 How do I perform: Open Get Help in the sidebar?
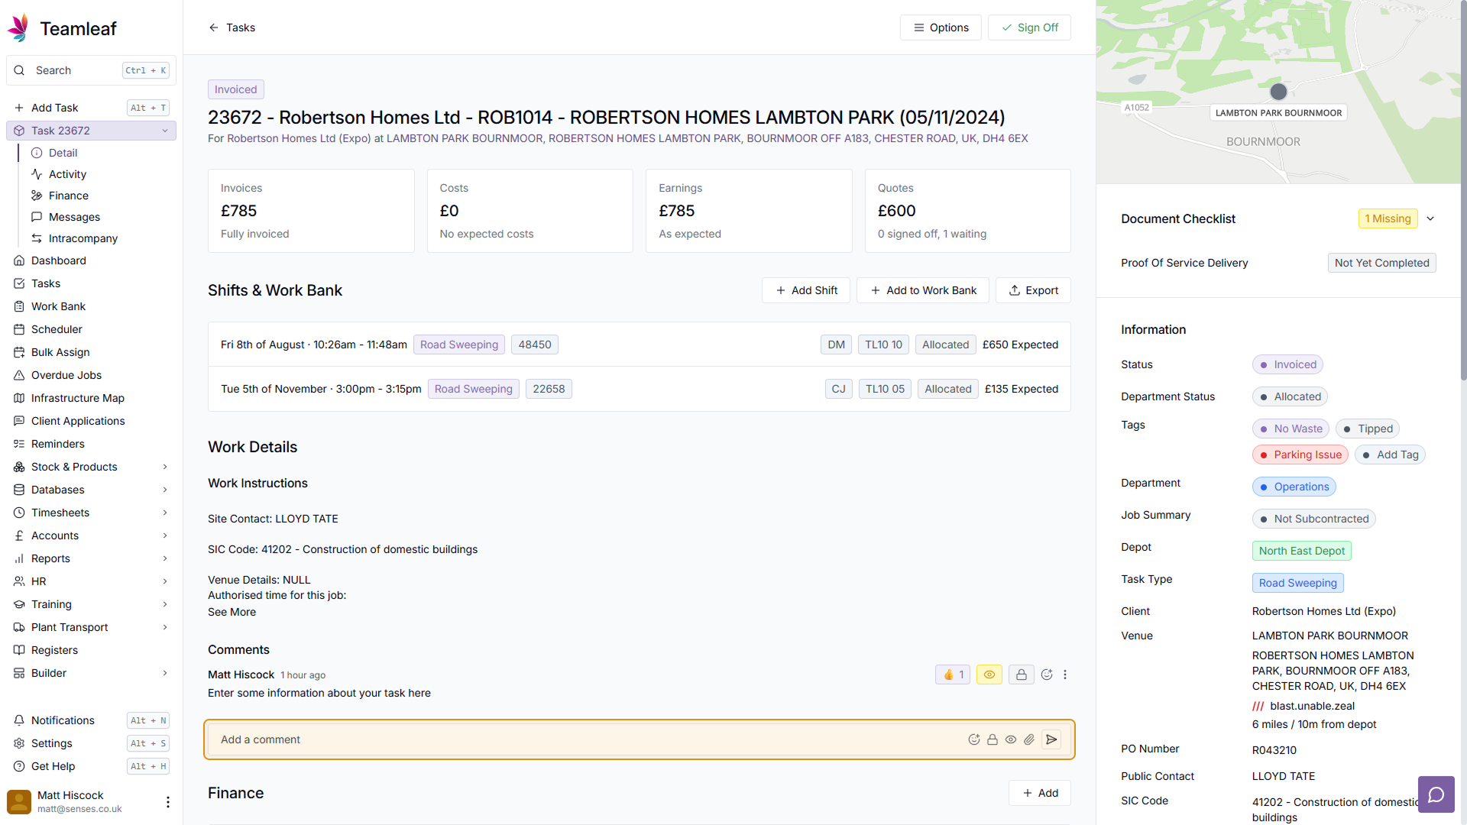[x=91, y=766]
